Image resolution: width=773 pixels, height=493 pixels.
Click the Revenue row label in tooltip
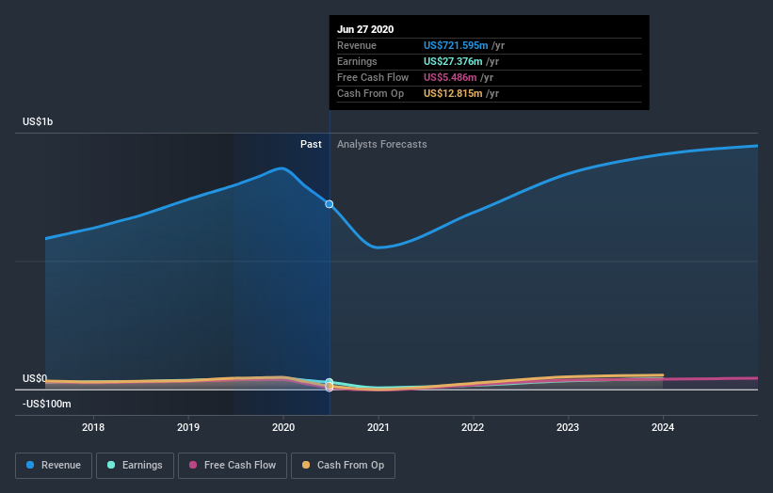pos(357,45)
